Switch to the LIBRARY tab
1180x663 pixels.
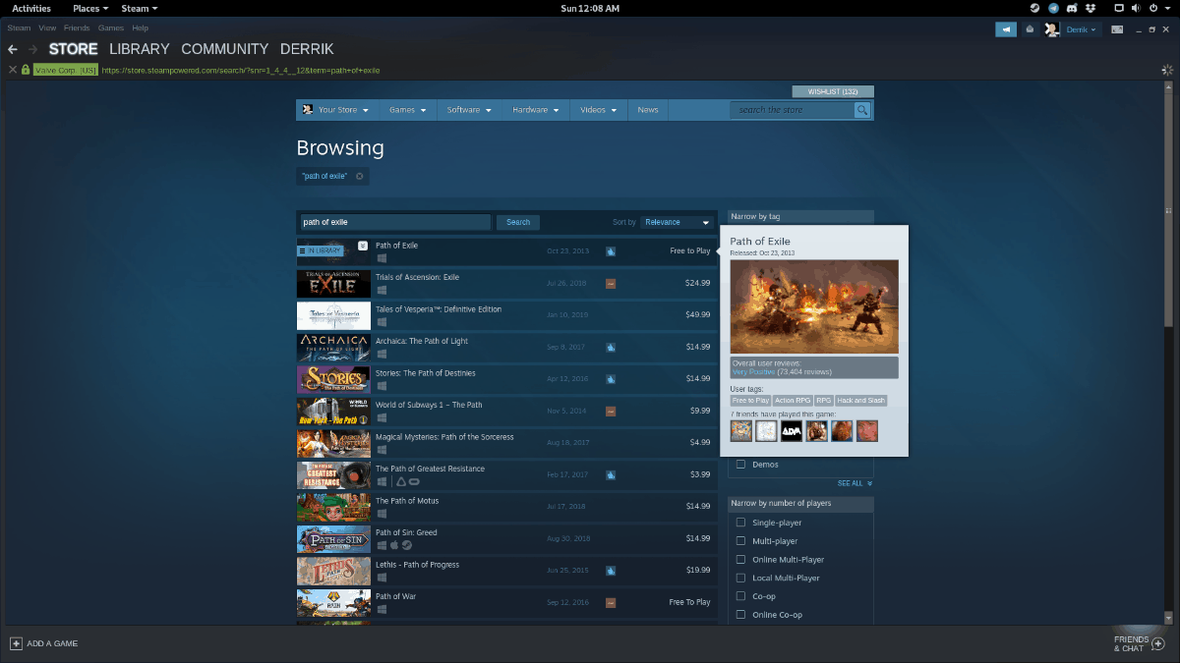140,49
